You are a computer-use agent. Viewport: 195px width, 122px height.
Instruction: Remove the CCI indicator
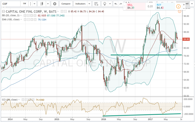(x=33, y=100)
